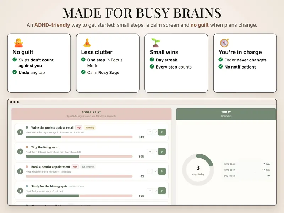Click the due tomorrow tag
Screen dimensions: 284x213
click(x=88, y=167)
